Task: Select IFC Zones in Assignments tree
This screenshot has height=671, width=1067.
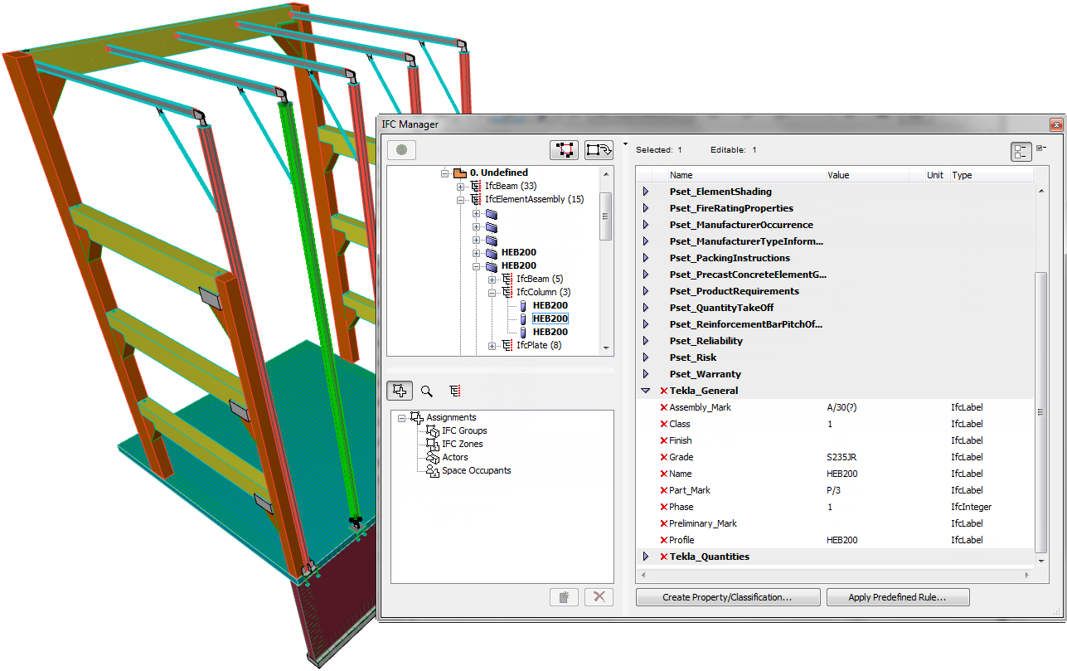Action: (x=463, y=444)
